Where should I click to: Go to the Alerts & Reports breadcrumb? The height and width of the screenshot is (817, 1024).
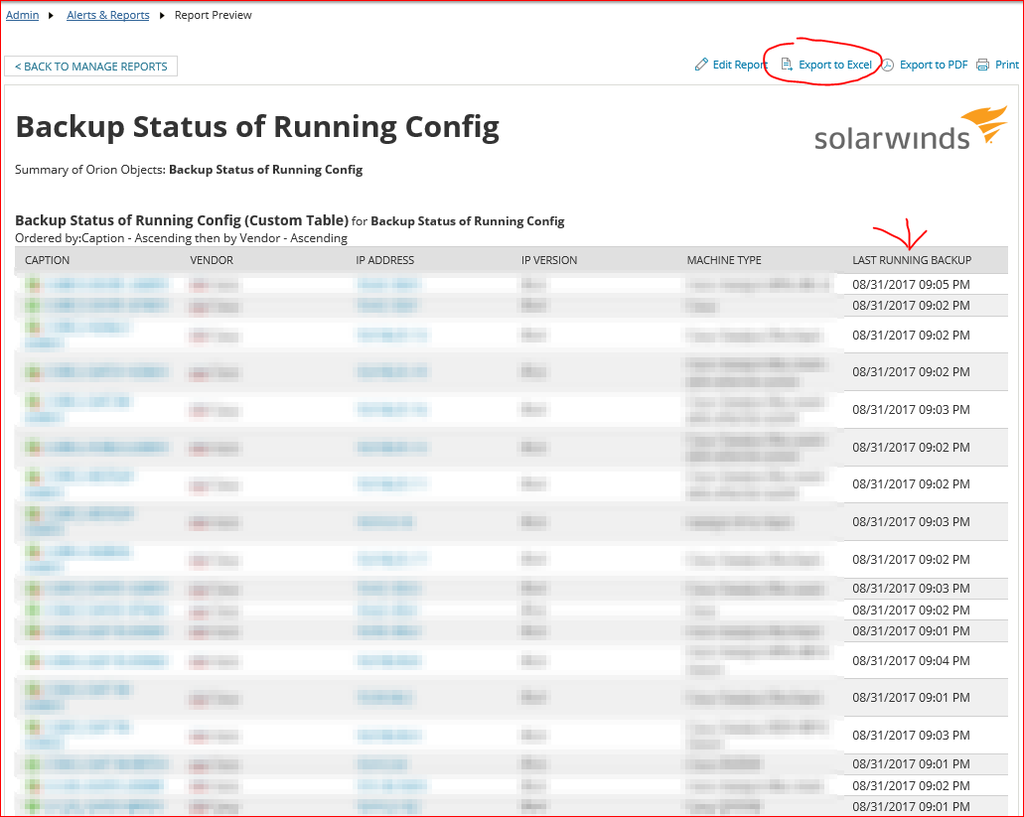click(107, 16)
